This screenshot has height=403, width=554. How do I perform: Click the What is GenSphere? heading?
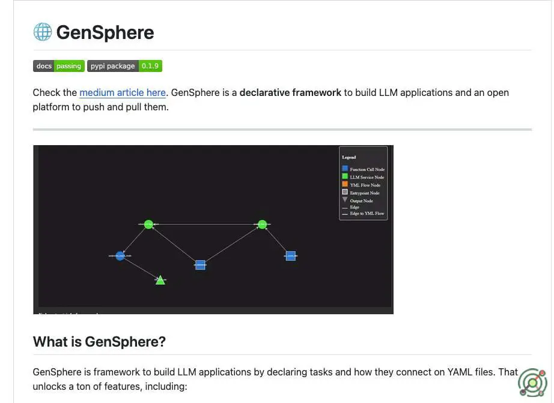coord(99,342)
